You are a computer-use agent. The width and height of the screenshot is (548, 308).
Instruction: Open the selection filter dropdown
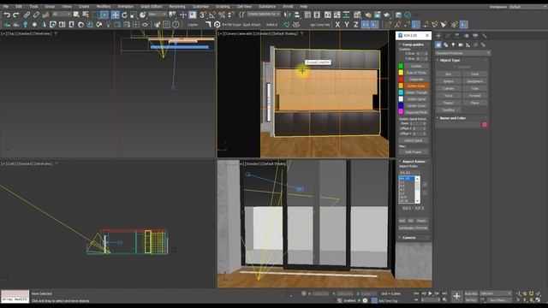(62, 15)
